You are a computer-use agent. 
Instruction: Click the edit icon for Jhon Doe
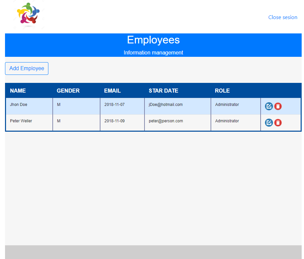pyautogui.click(x=269, y=106)
